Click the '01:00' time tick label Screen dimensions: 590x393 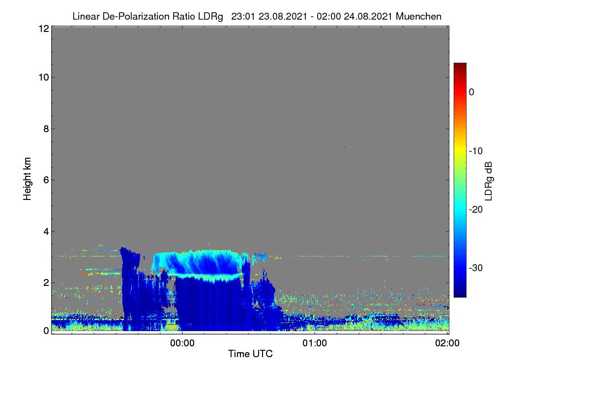315,343
